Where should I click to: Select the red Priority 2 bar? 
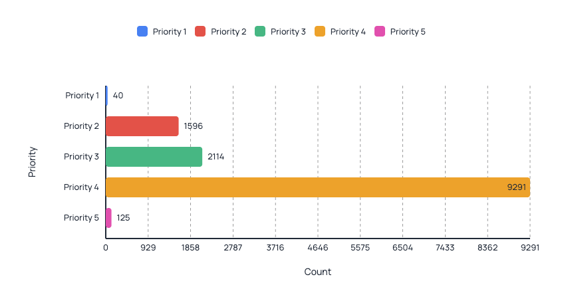tap(142, 126)
